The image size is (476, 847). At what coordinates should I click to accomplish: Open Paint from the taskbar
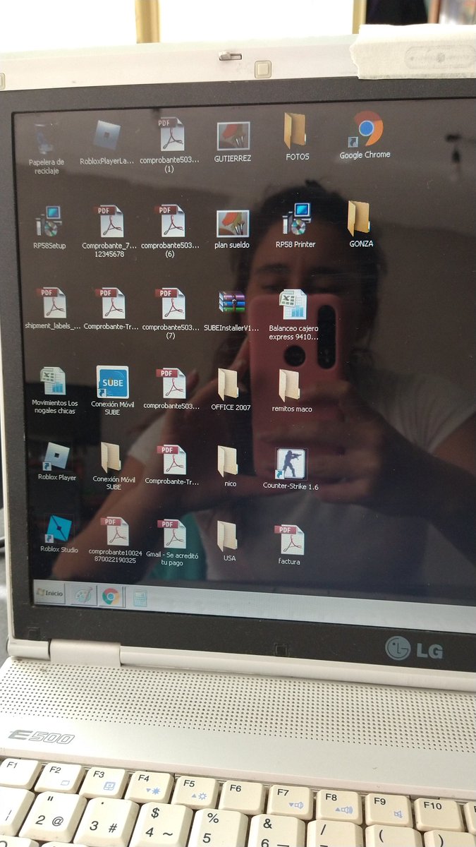[x=84, y=596]
